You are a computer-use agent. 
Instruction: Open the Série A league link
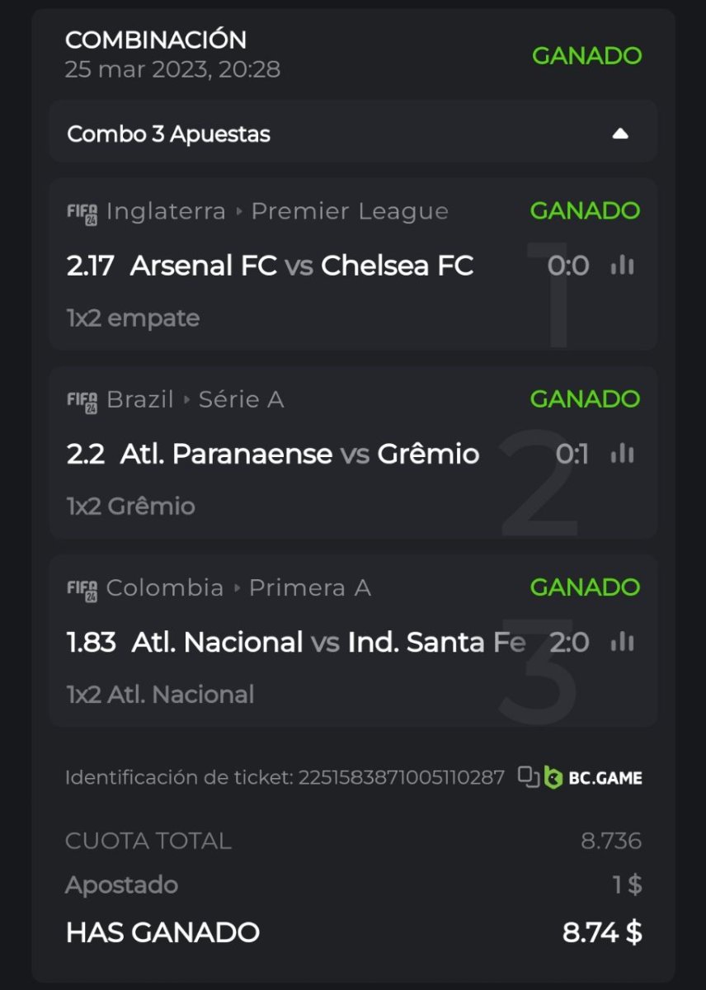click(241, 399)
